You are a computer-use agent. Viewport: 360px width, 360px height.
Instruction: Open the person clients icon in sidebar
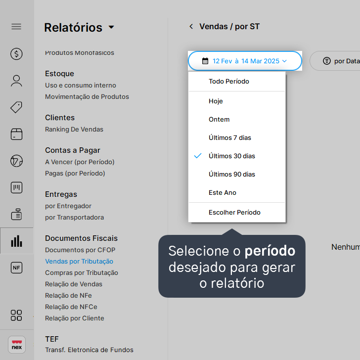tap(16, 81)
